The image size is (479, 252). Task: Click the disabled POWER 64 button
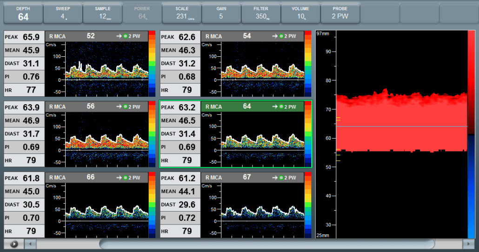[x=142, y=14]
